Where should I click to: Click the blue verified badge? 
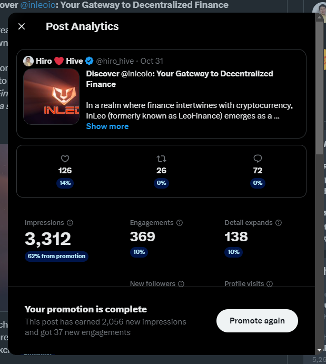point(90,61)
